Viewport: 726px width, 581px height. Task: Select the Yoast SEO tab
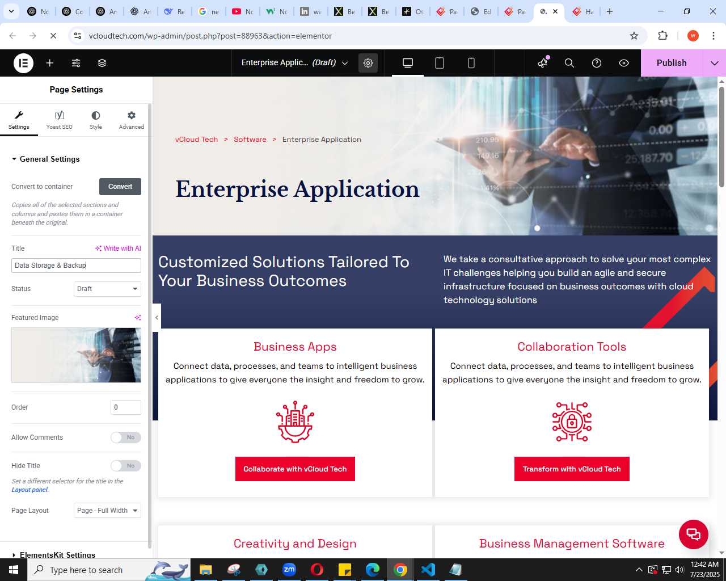[60, 120]
